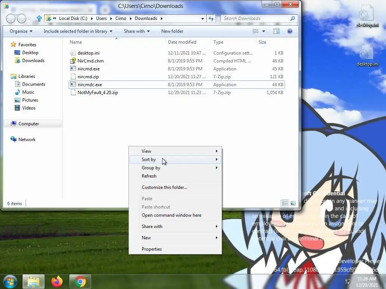This screenshot has height=289, width=386.
Task: Open the Windows Start orb
Action: [x=10, y=281]
